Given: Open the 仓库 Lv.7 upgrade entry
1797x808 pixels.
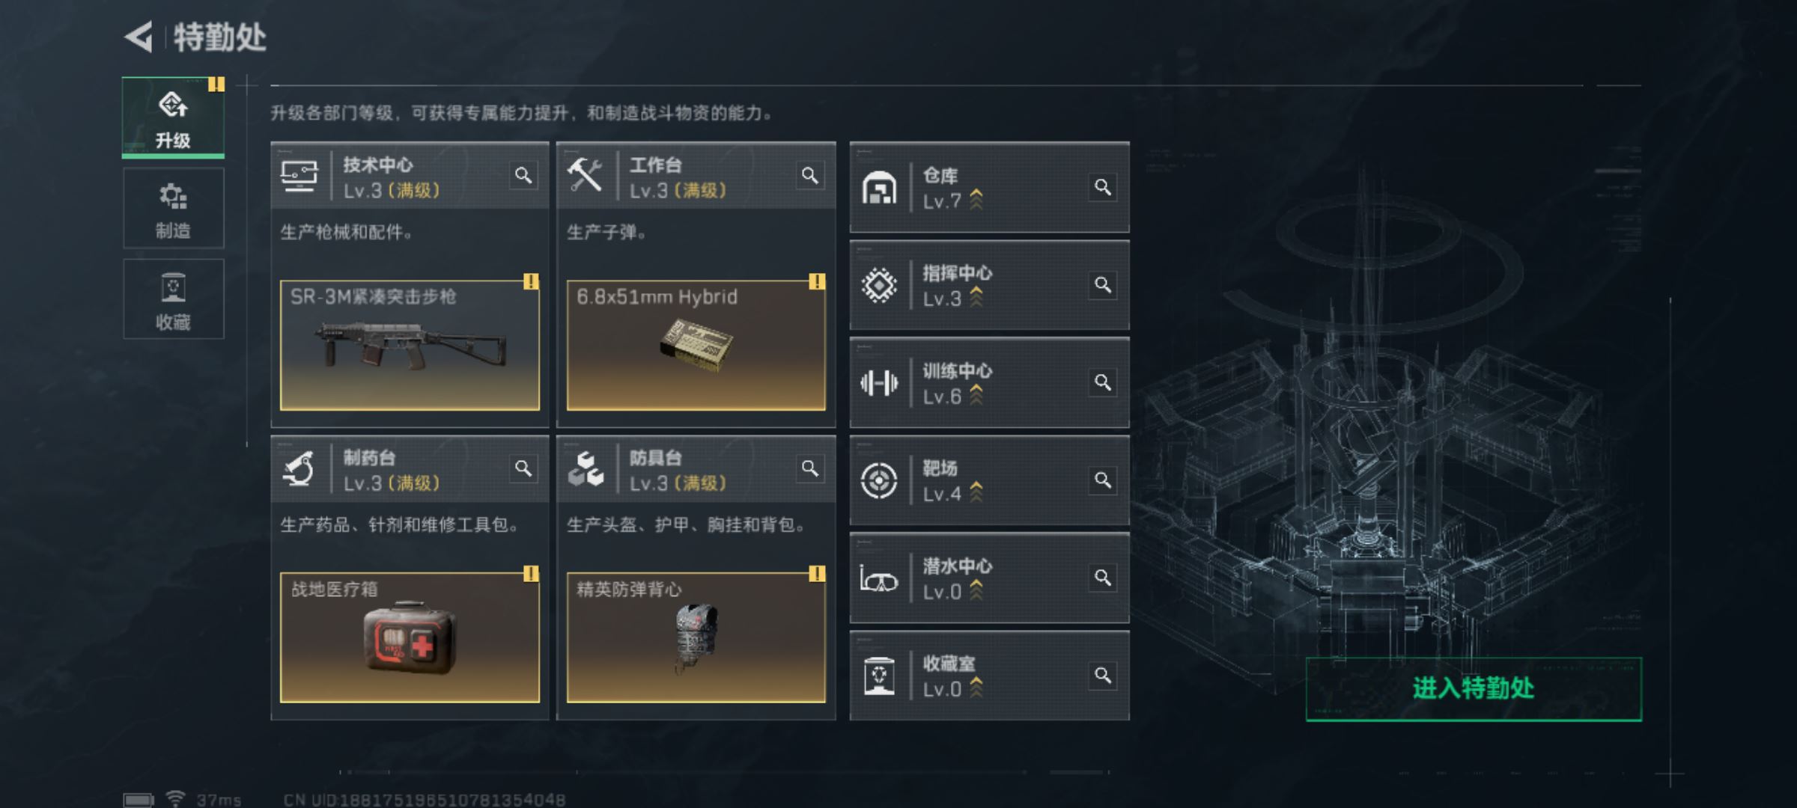Looking at the screenshot, I should (x=989, y=187).
